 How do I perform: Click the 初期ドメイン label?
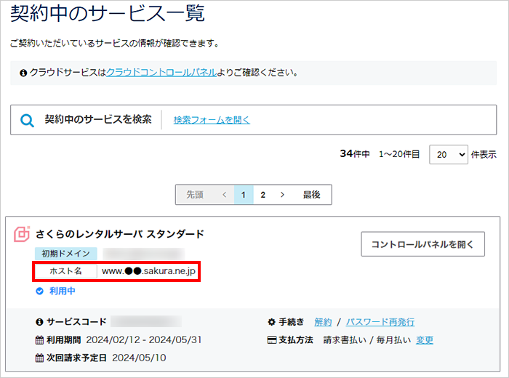pos(66,254)
